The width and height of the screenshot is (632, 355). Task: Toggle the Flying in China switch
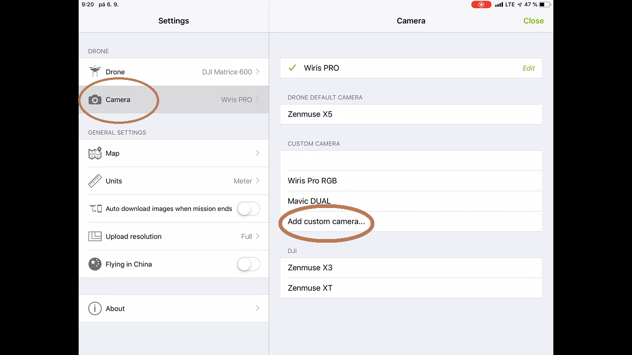[248, 264]
